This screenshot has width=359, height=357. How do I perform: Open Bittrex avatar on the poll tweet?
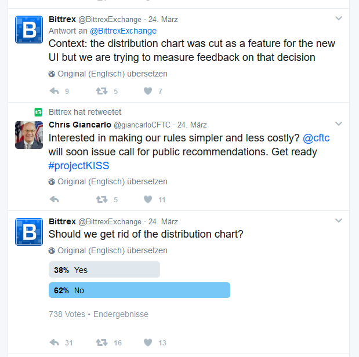point(29,232)
